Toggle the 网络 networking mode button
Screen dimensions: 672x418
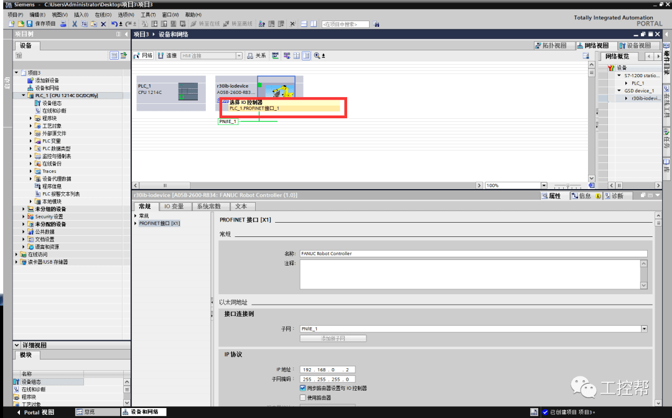pyautogui.click(x=143, y=56)
